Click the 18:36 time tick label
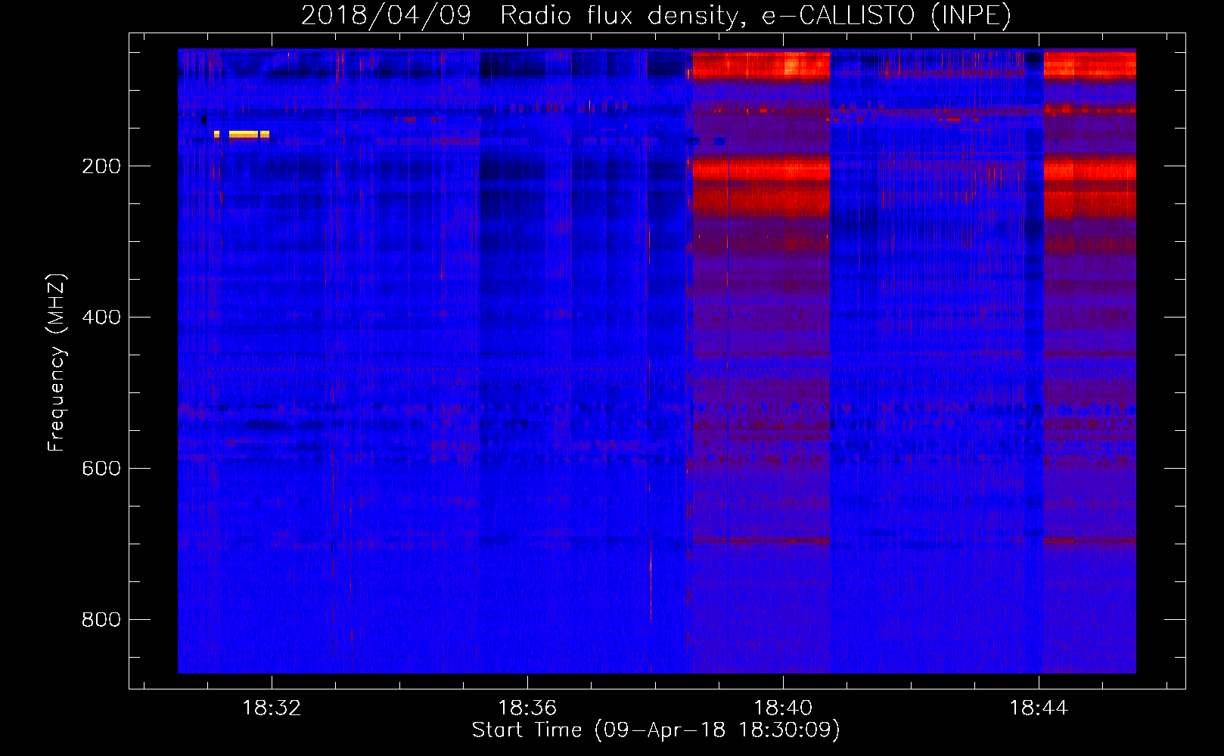Viewport: 1224px width, 756px height. pyautogui.click(x=527, y=708)
